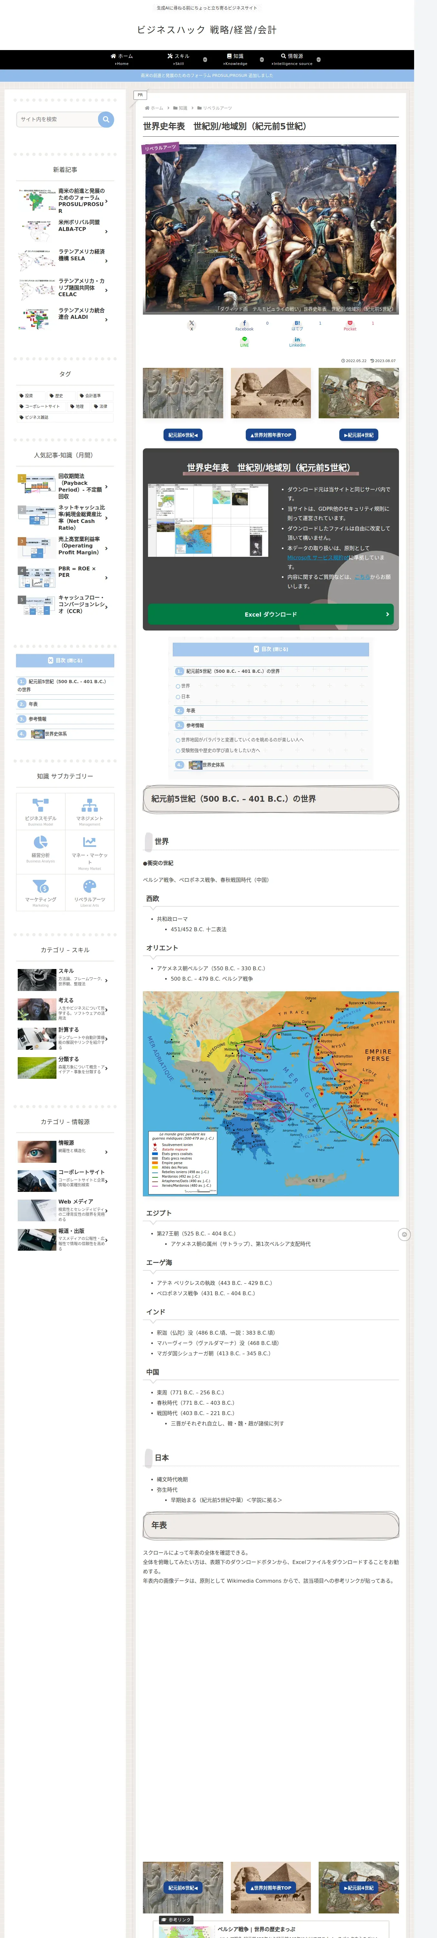The height and width of the screenshot is (1938, 437).
Task: Collapse the sidebar 目次 table of contents
Action: click(65, 661)
